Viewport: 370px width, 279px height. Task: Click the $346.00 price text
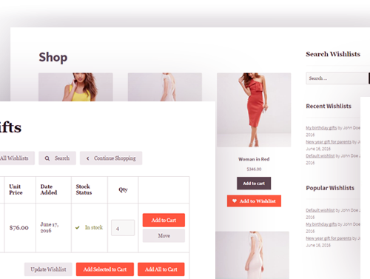254,169
